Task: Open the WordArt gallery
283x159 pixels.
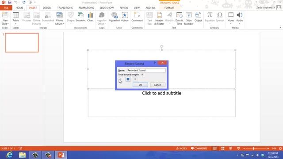Action: [x=170, y=19]
